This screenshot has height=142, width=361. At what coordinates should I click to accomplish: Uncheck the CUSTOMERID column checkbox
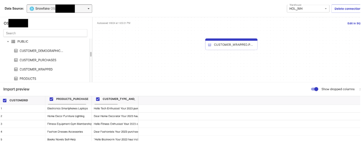coord(5,100)
